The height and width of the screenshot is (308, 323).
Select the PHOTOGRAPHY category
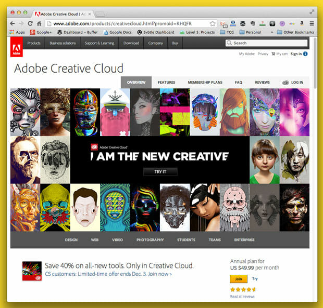tap(150, 239)
